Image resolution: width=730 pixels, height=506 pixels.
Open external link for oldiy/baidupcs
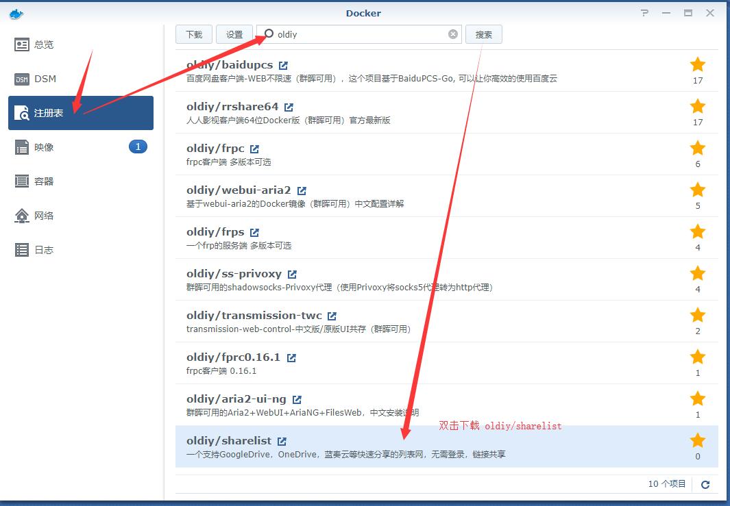pyautogui.click(x=283, y=66)
